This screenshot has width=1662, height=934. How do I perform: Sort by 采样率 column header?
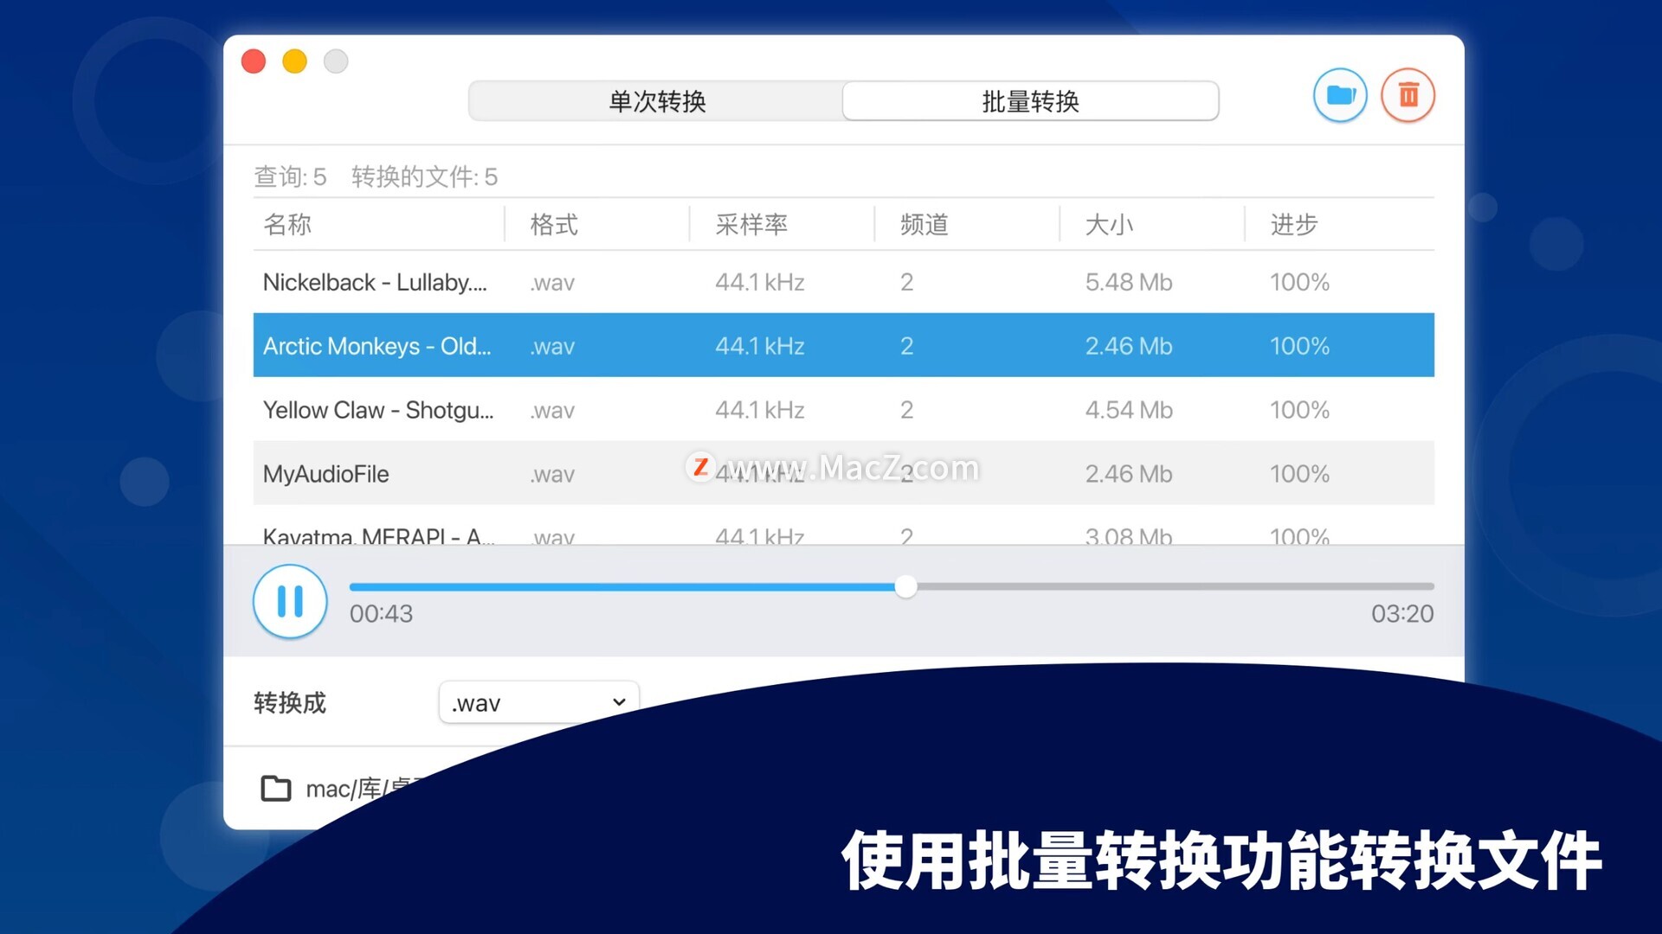click(x=751, y=225)
